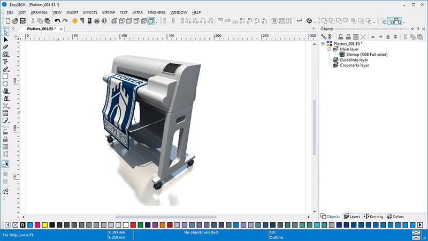Viewport: 428px width, 241px height.
Task: Click the locked padlock icon in Objects panel
Action: pyautogui.click(x=348, y=37)
